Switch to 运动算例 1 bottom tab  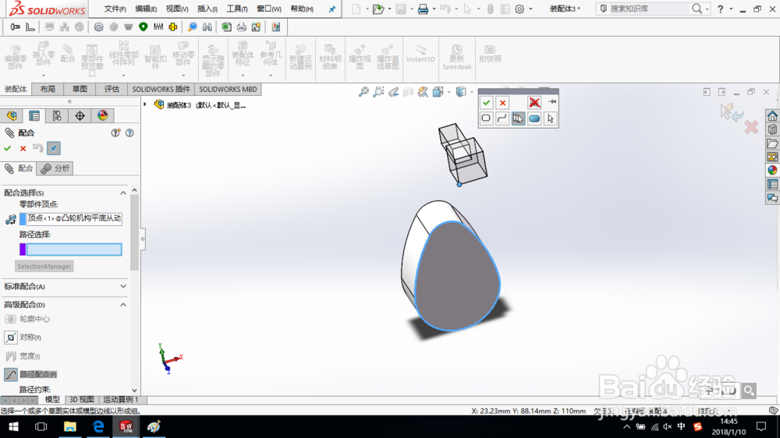coord(120,400)
